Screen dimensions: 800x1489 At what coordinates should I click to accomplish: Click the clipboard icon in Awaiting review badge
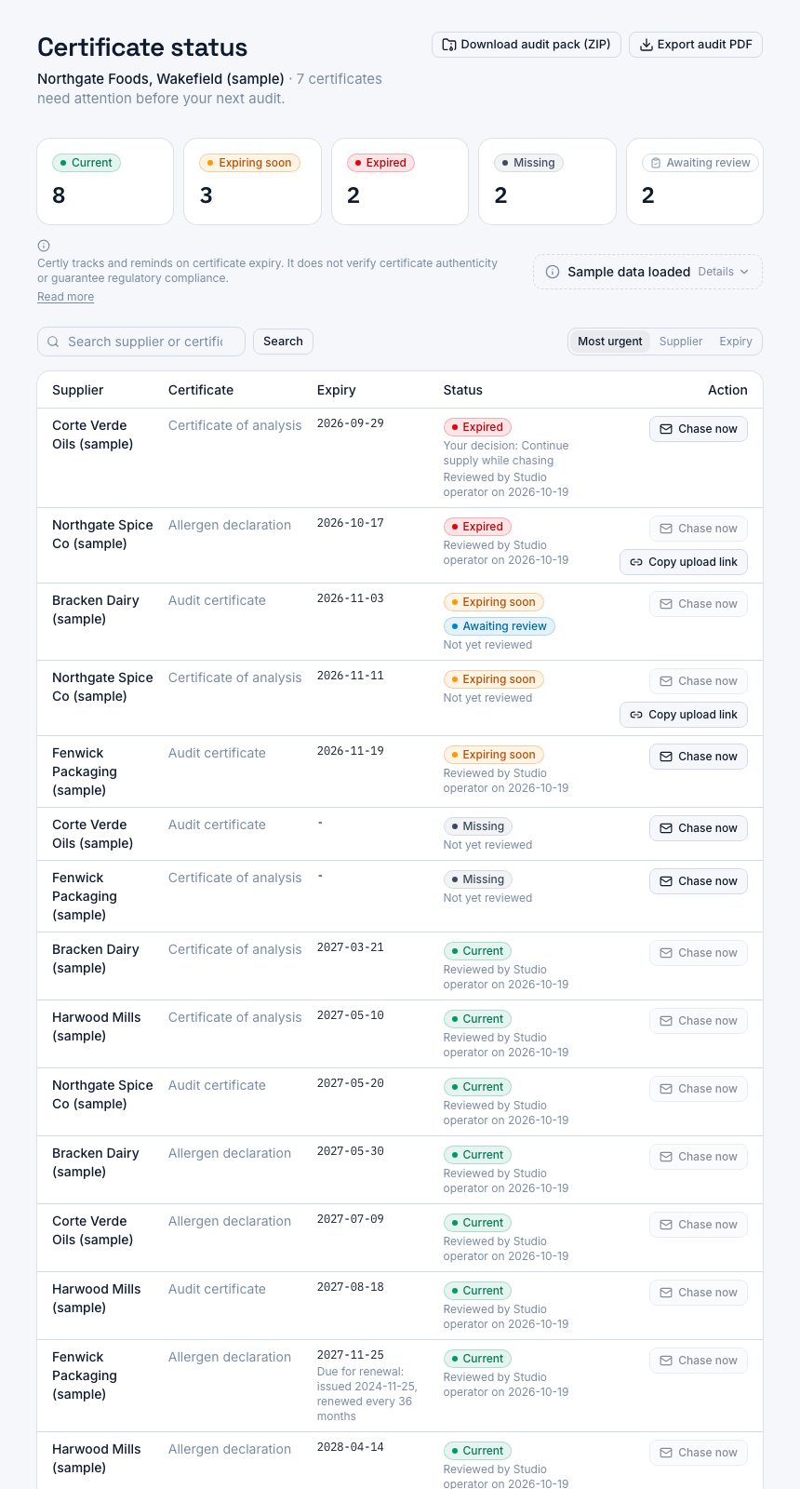point(656,163)
